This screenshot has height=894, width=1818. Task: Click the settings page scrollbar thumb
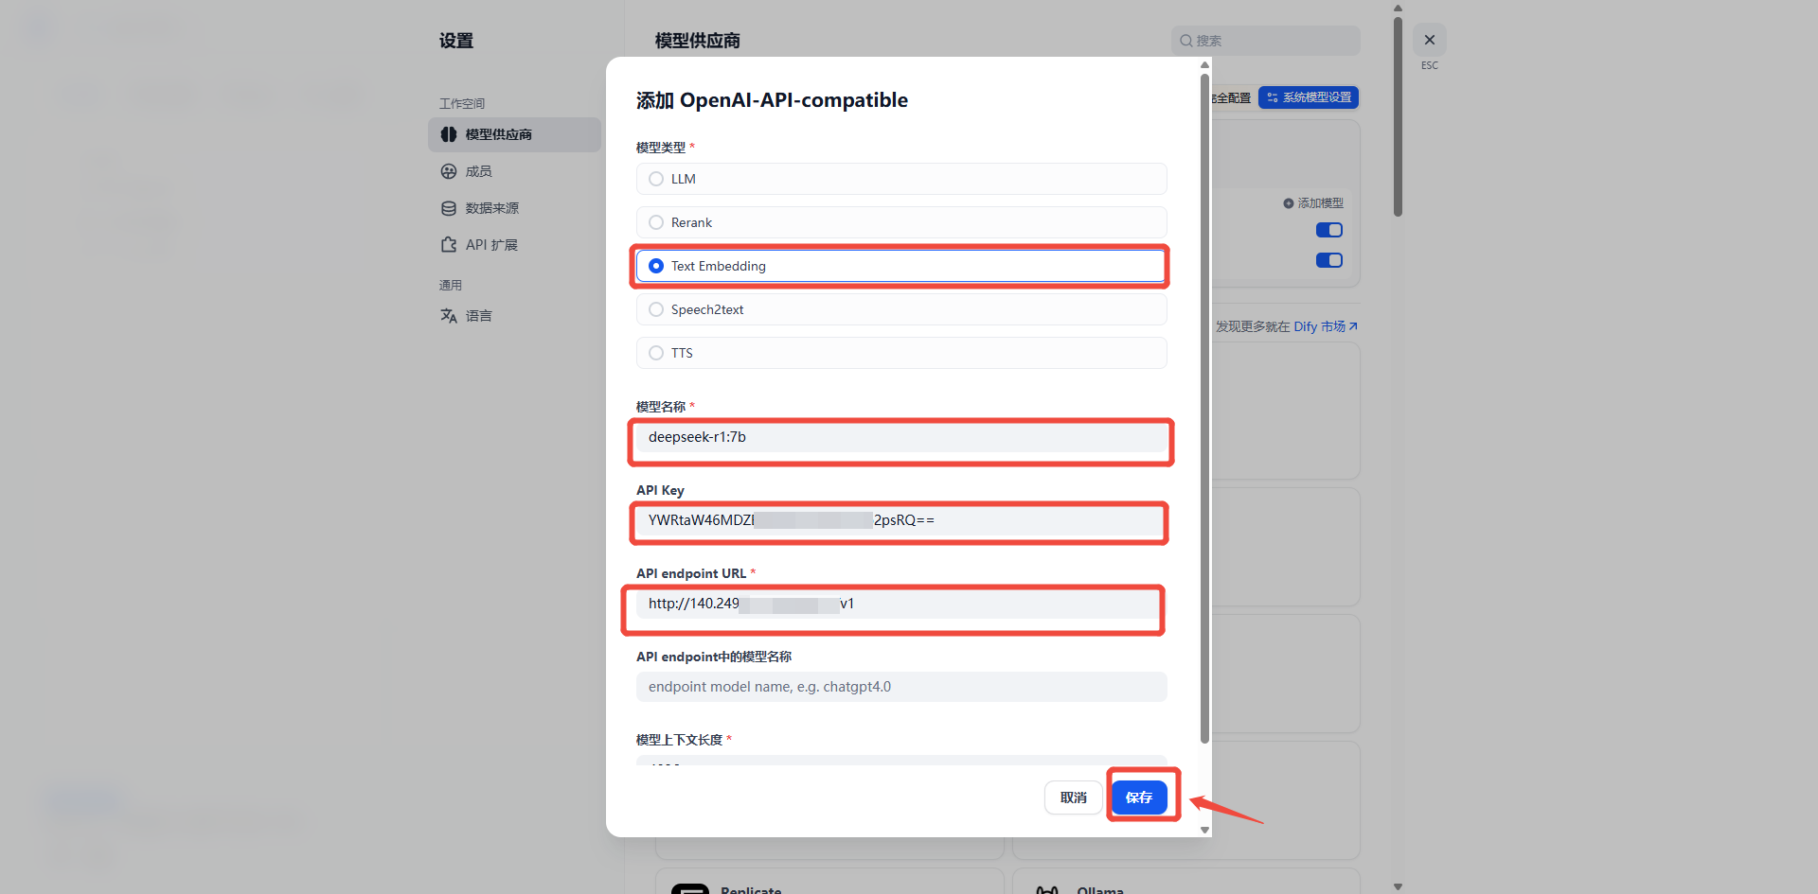(1398, 116)
